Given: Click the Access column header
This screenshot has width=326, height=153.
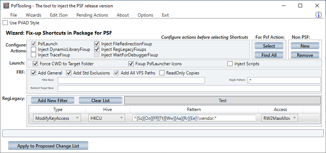Looking at the screenshot, I should coord(280,109).
